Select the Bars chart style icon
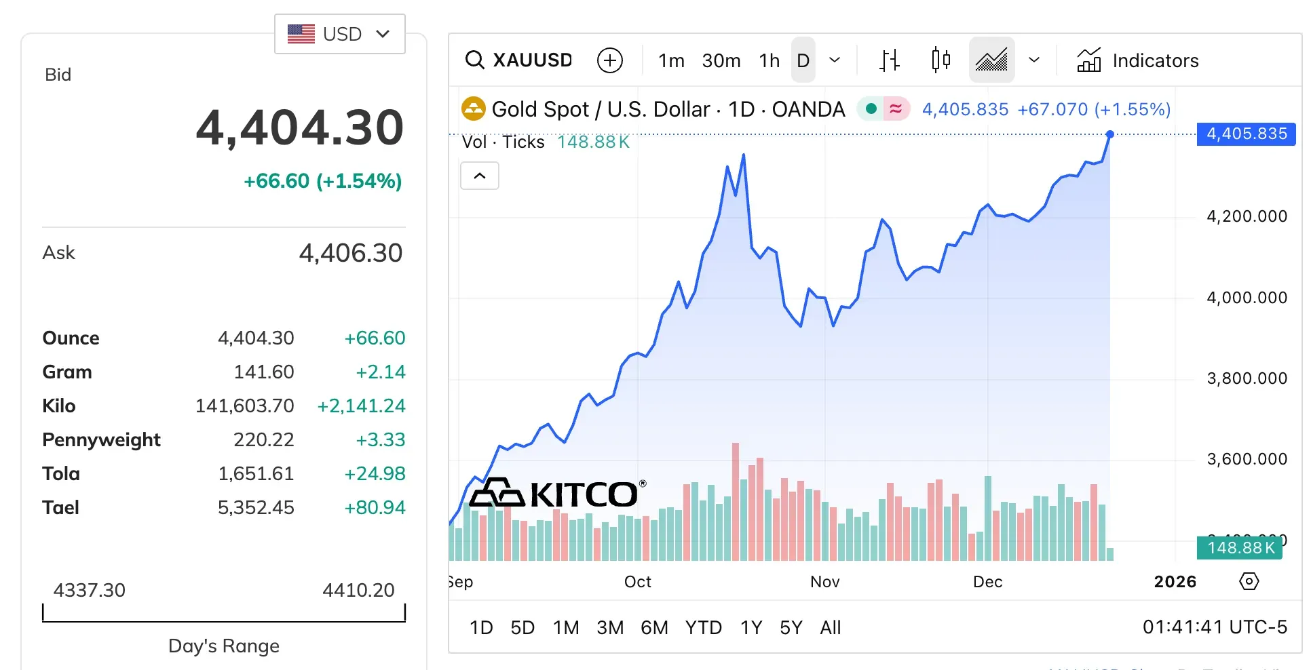1311x670 pixels. point(889,60)
